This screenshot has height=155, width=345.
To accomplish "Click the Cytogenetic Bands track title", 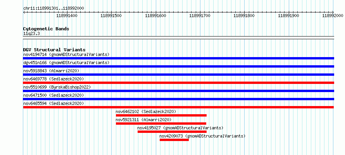I will [x=46, y=29].
